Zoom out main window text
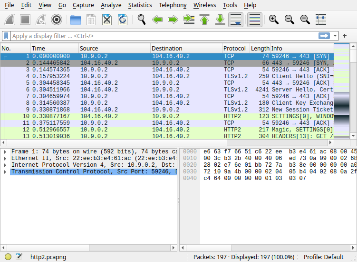Image resolution: width=357 pixels, height=262 pixels. pos(289,20)
